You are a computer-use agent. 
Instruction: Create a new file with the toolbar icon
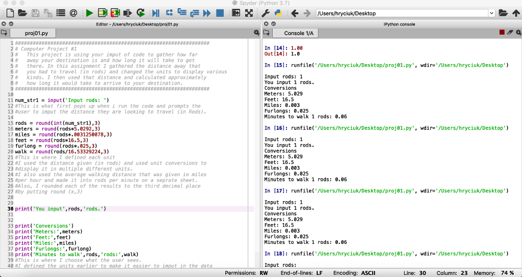coord(10,13)
